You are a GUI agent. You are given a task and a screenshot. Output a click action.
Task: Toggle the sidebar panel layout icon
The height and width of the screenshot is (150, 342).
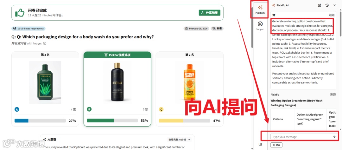(260, 144)
